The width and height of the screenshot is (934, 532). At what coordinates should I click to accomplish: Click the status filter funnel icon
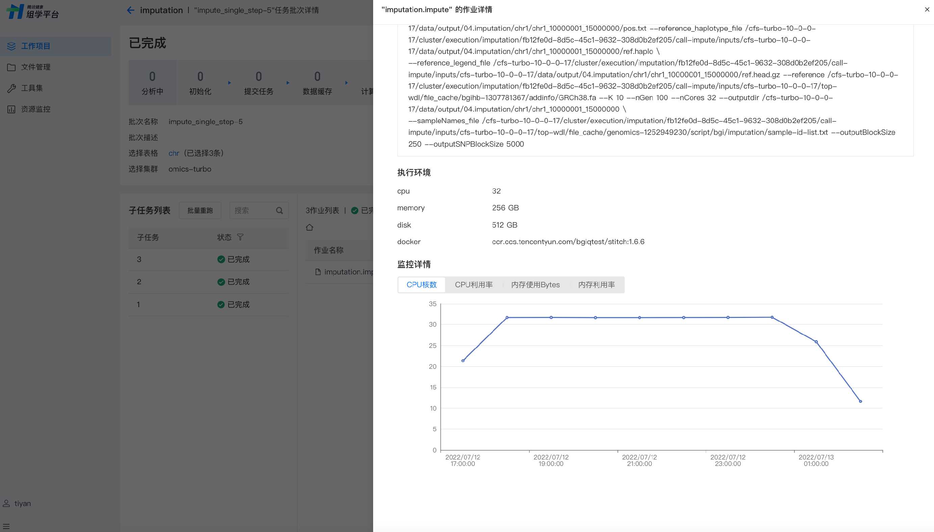[240, 237]
